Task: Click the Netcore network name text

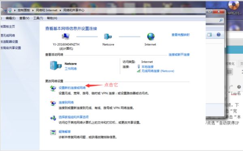Action: coord(70,64)
